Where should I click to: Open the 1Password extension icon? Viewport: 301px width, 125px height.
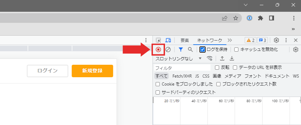249,18
